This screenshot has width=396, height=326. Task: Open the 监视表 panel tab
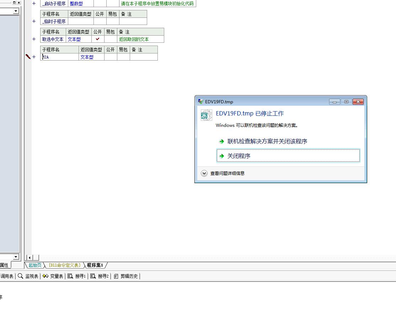pyautogui.click(x=28, y=276)
